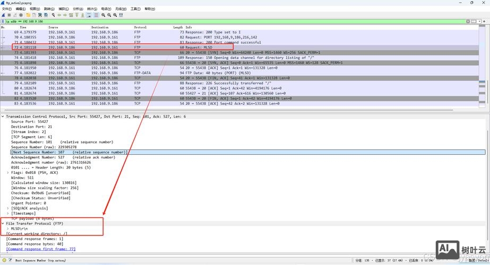The width and height of the screenshot is (490, 265).
Task: Collapse the File Transfer Protocol (FTP) section
Action: click(3, 223)
